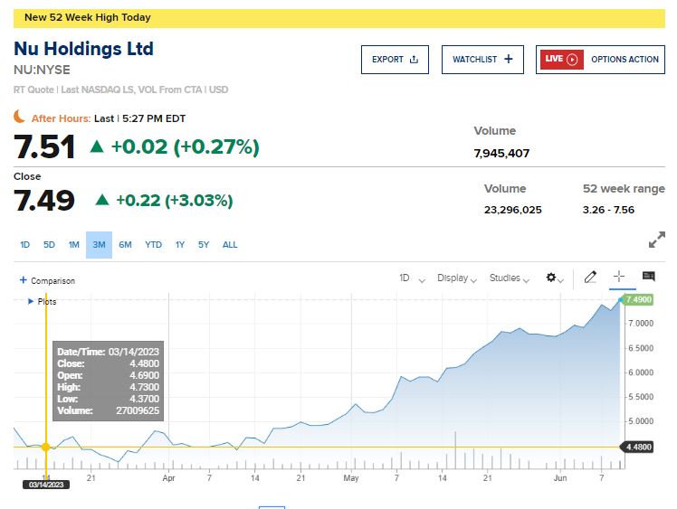
Task: Click the Comparison label
Action: click(x=52, y=281)
